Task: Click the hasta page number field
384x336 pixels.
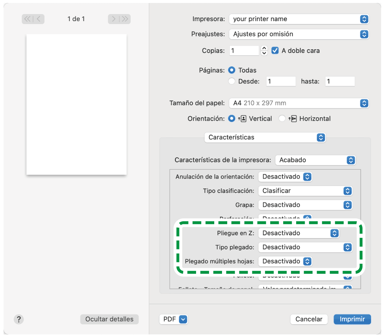Action: click(x=340, y=81)
